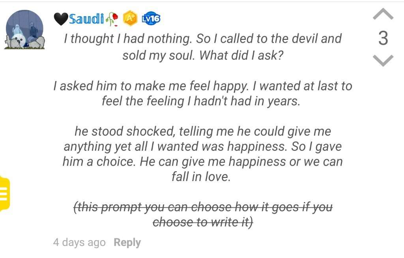Click strikethrough line 'choose to write it)'
Image resolution: width=404 pixels, height=258 pixels.
tap(203, 222)
